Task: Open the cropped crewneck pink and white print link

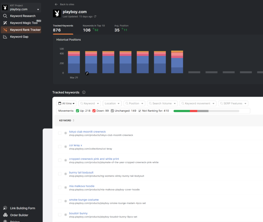Action: pos(94,159)
